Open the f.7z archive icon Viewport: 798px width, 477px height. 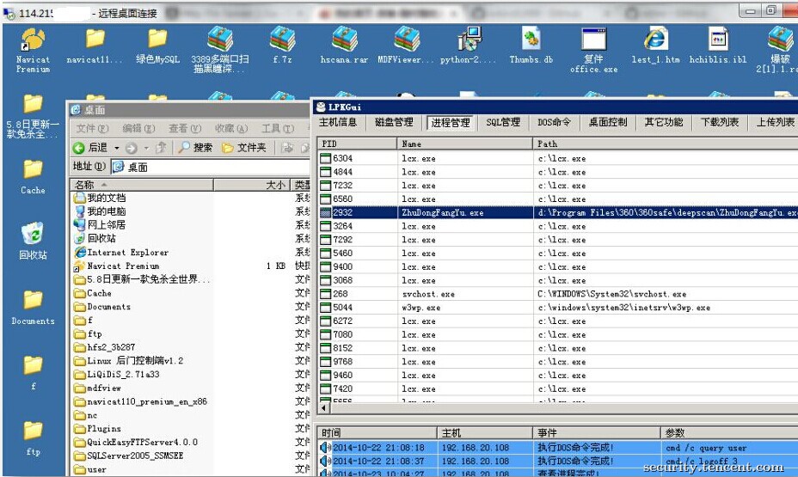[x=282, y=46]
